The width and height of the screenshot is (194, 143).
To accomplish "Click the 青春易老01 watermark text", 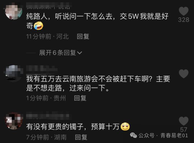I will [174, 136].
